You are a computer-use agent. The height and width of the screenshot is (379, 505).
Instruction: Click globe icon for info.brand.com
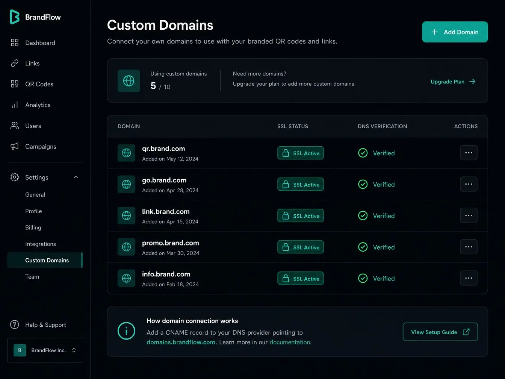click(127, 278)
